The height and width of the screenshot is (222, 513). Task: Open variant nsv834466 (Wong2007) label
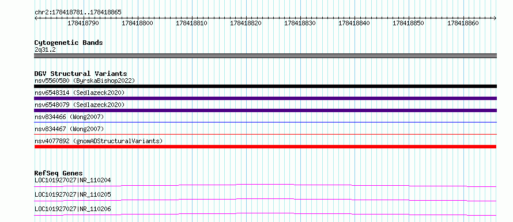click(x=69, y=117)
